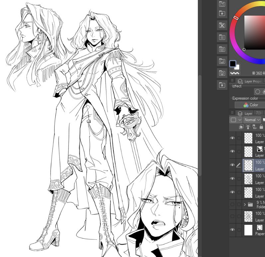The width and height of the screenshot is (265, 257).
Task: Select the highlighted layer's thumbnail
Action: pos(248,165)
